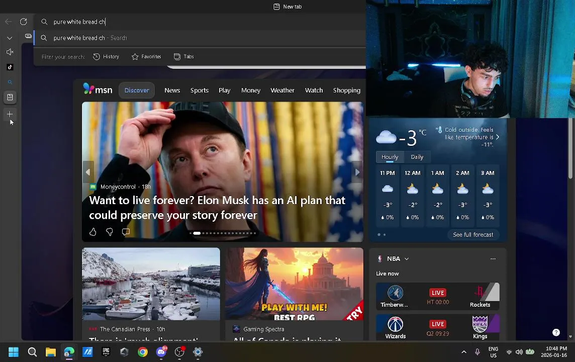Click the refresh page icon
Screen dimensions: 575x362
[x=24, y=22]
